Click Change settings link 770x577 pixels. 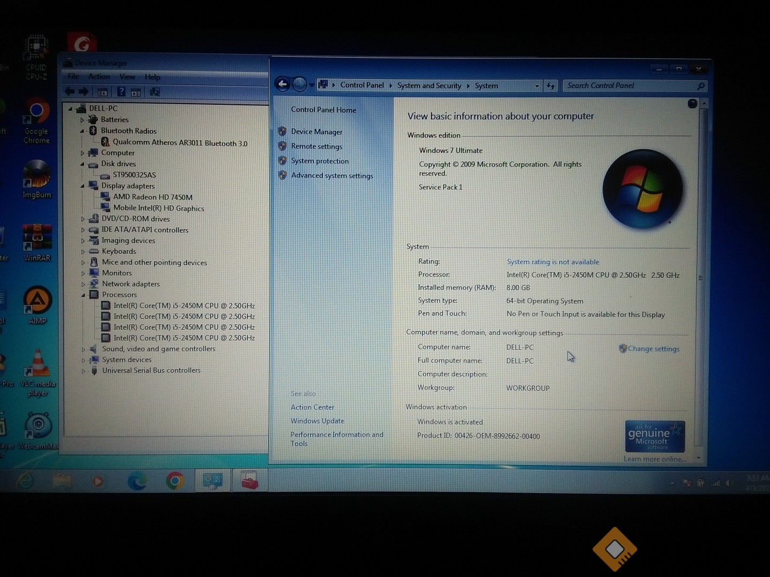(653, 349)
